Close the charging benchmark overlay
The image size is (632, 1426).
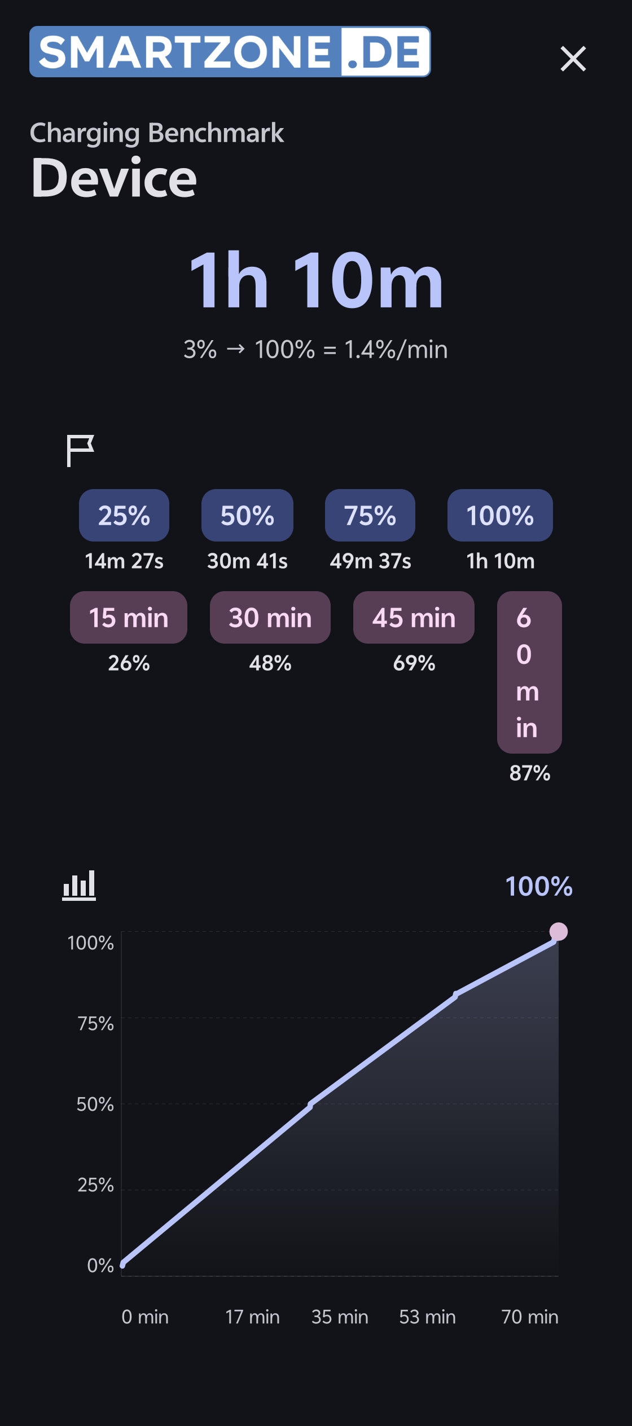573,59
